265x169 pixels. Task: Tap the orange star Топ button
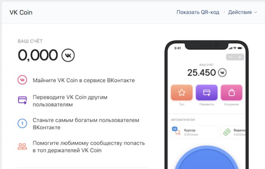[182, 92]
